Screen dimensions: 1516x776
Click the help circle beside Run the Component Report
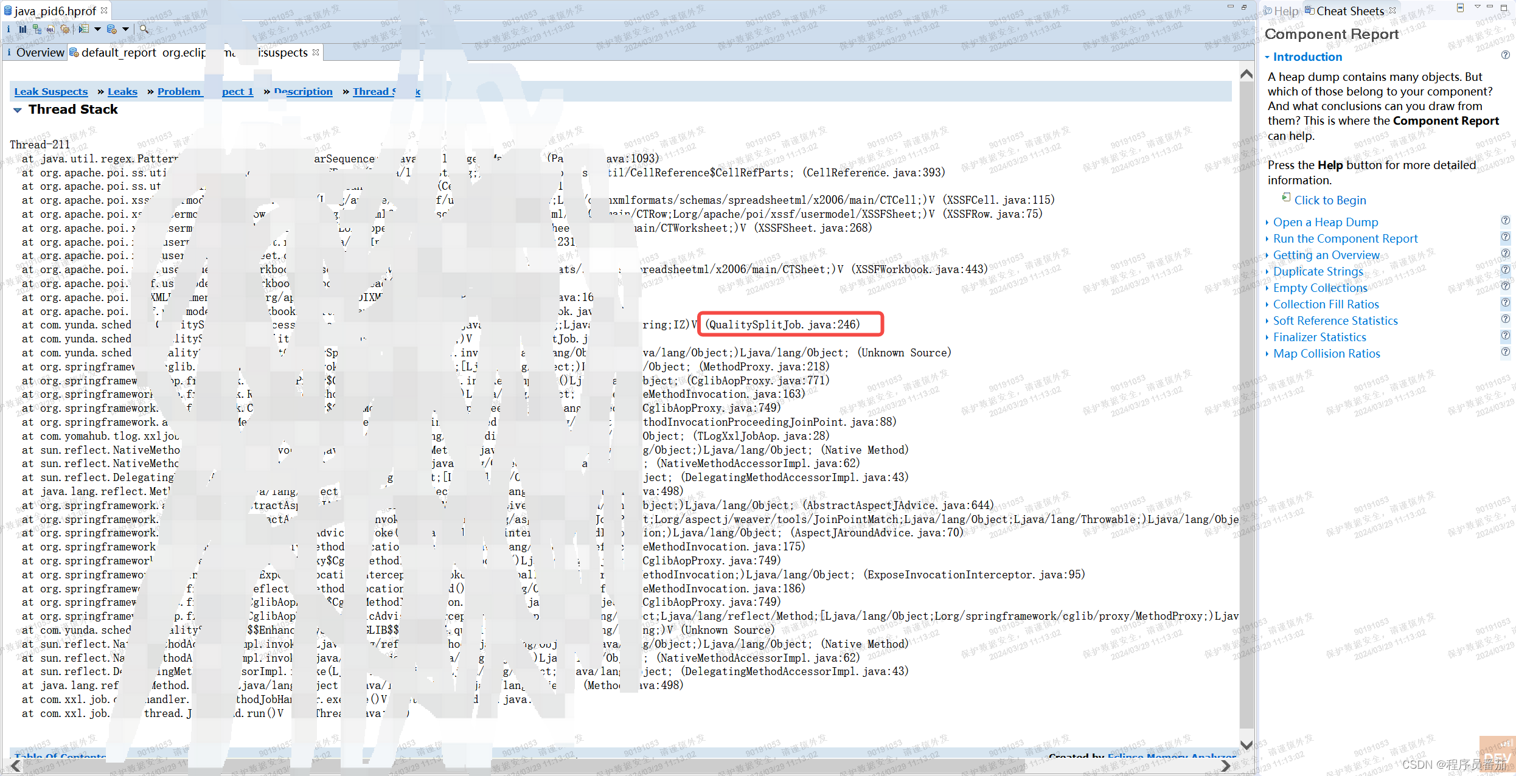click(1507, 237)
